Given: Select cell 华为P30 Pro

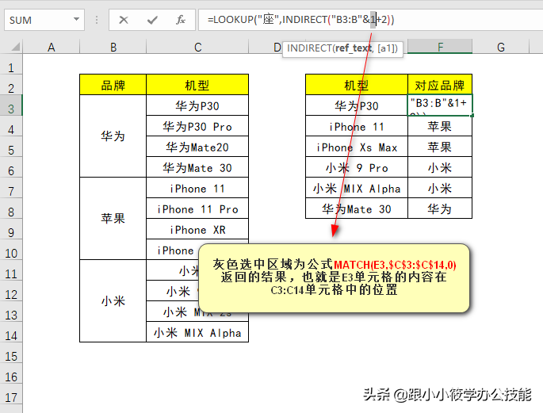Looking at the screenshot, I should coord(197,126).
